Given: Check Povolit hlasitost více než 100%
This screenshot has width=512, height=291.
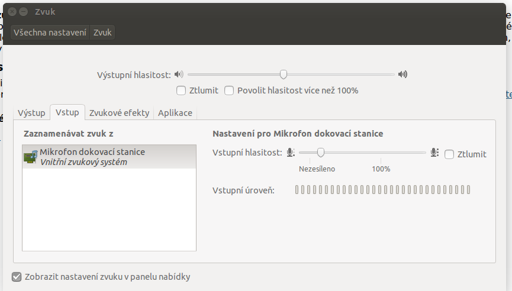Looking at the screenshot, I should (229, 90).
